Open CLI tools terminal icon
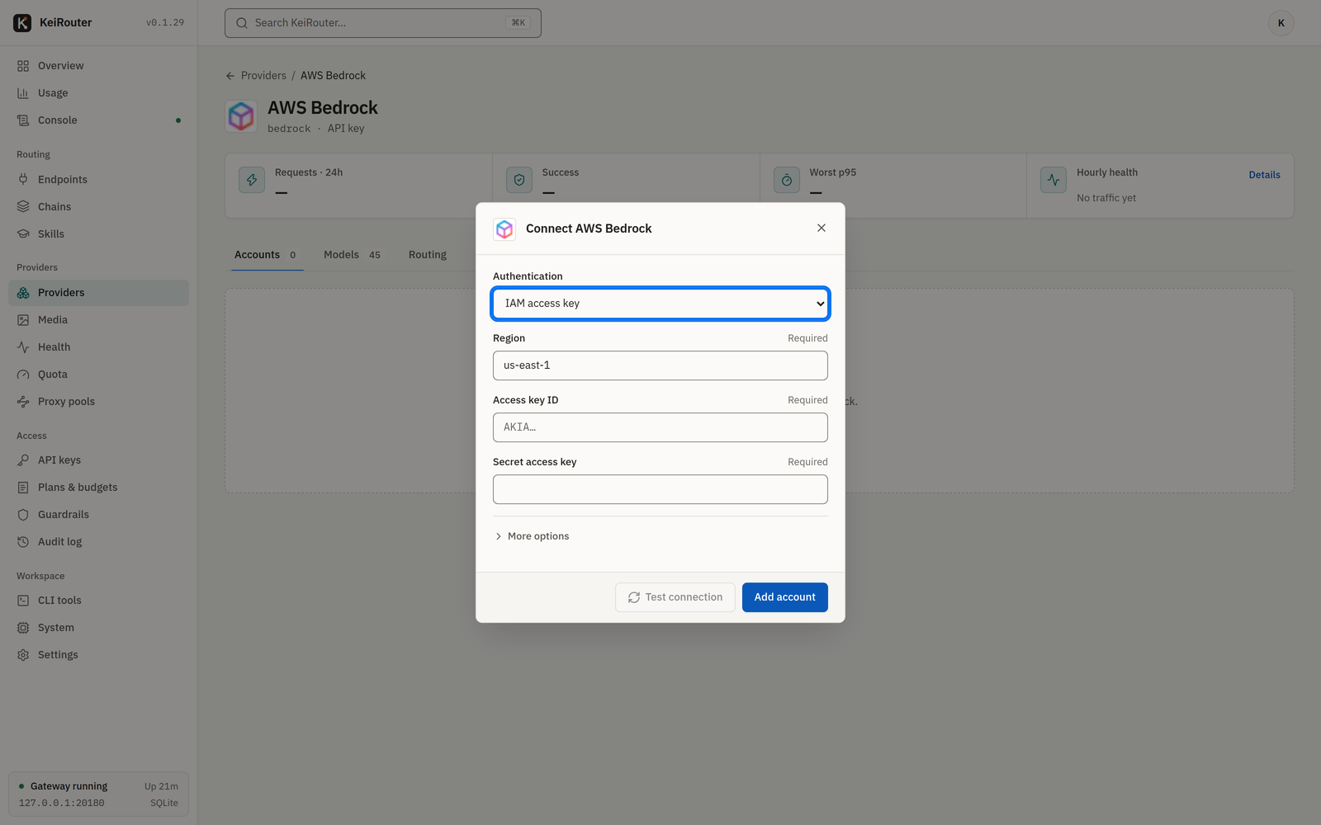Image resolution: width=1321 pixels, height=825 pixels. point(23,601)
